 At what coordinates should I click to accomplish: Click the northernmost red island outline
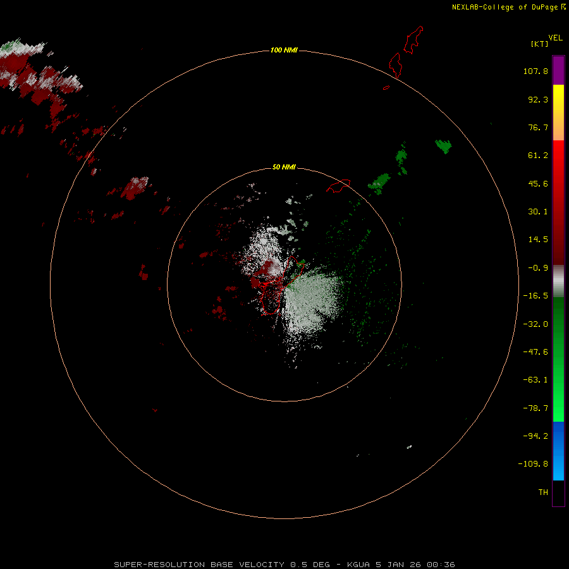pyautogui.click(x=413, y=40)
